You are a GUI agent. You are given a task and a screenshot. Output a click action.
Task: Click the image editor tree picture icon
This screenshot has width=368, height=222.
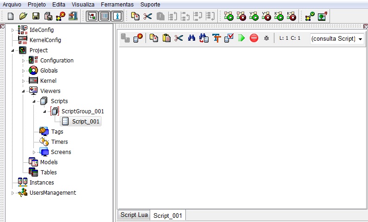pyautogui.click(x=323, y=16)
